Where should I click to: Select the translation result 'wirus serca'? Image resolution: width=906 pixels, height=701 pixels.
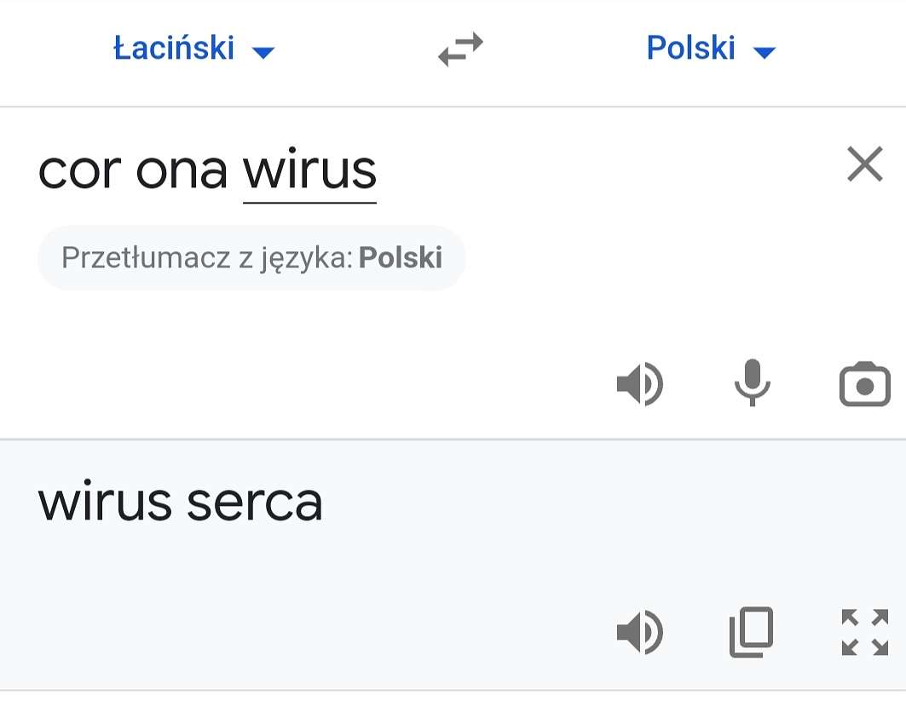[181, 503]
